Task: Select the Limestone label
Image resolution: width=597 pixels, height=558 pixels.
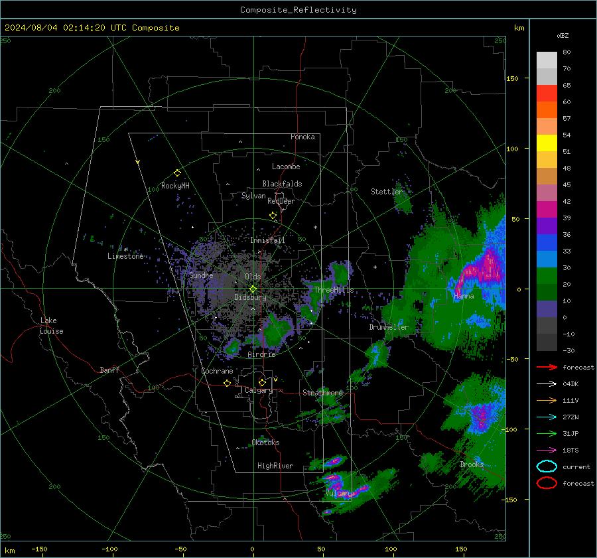Action: click(125, 256)
